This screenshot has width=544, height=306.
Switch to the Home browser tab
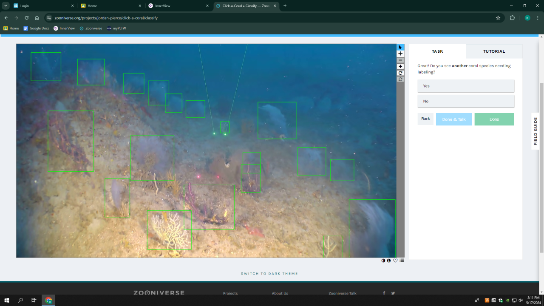point(111,6)
